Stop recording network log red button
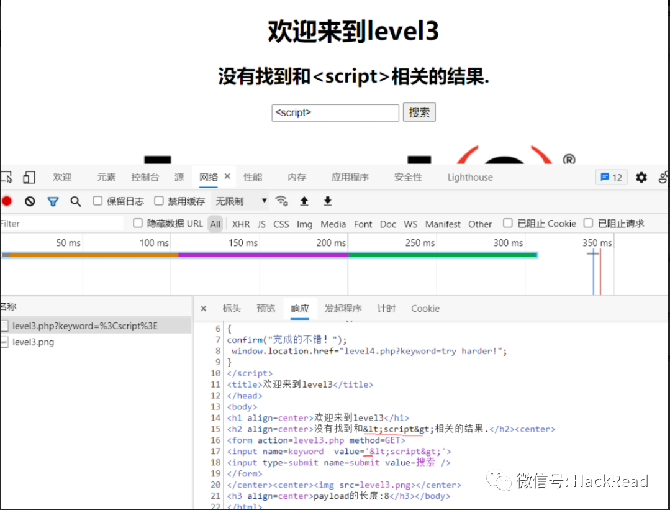The width and height of the screenshot is (670, 510). [6, 201]
